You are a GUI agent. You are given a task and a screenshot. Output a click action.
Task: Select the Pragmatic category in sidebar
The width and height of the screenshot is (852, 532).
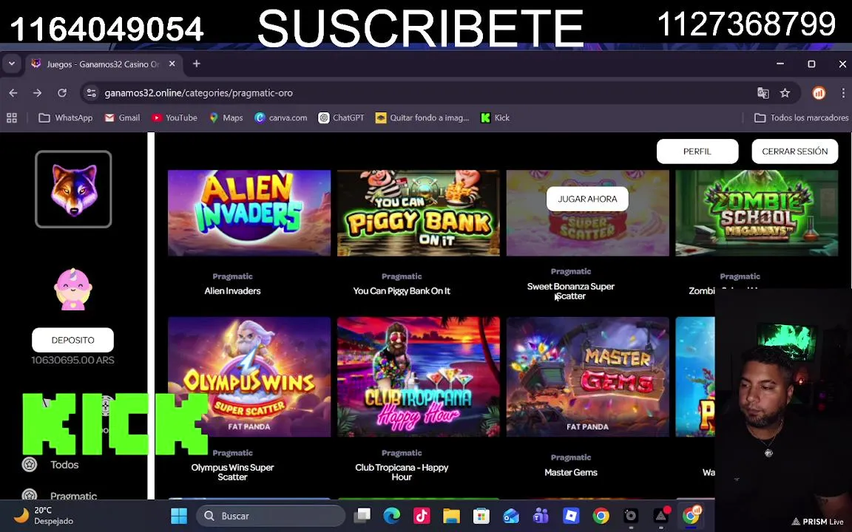point(73,496)
